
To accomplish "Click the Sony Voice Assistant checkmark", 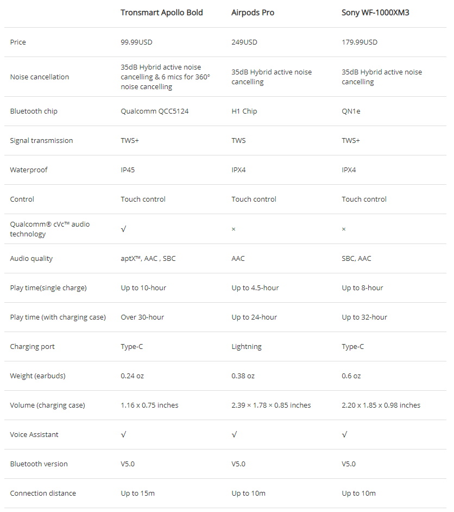I will [344, 435].
